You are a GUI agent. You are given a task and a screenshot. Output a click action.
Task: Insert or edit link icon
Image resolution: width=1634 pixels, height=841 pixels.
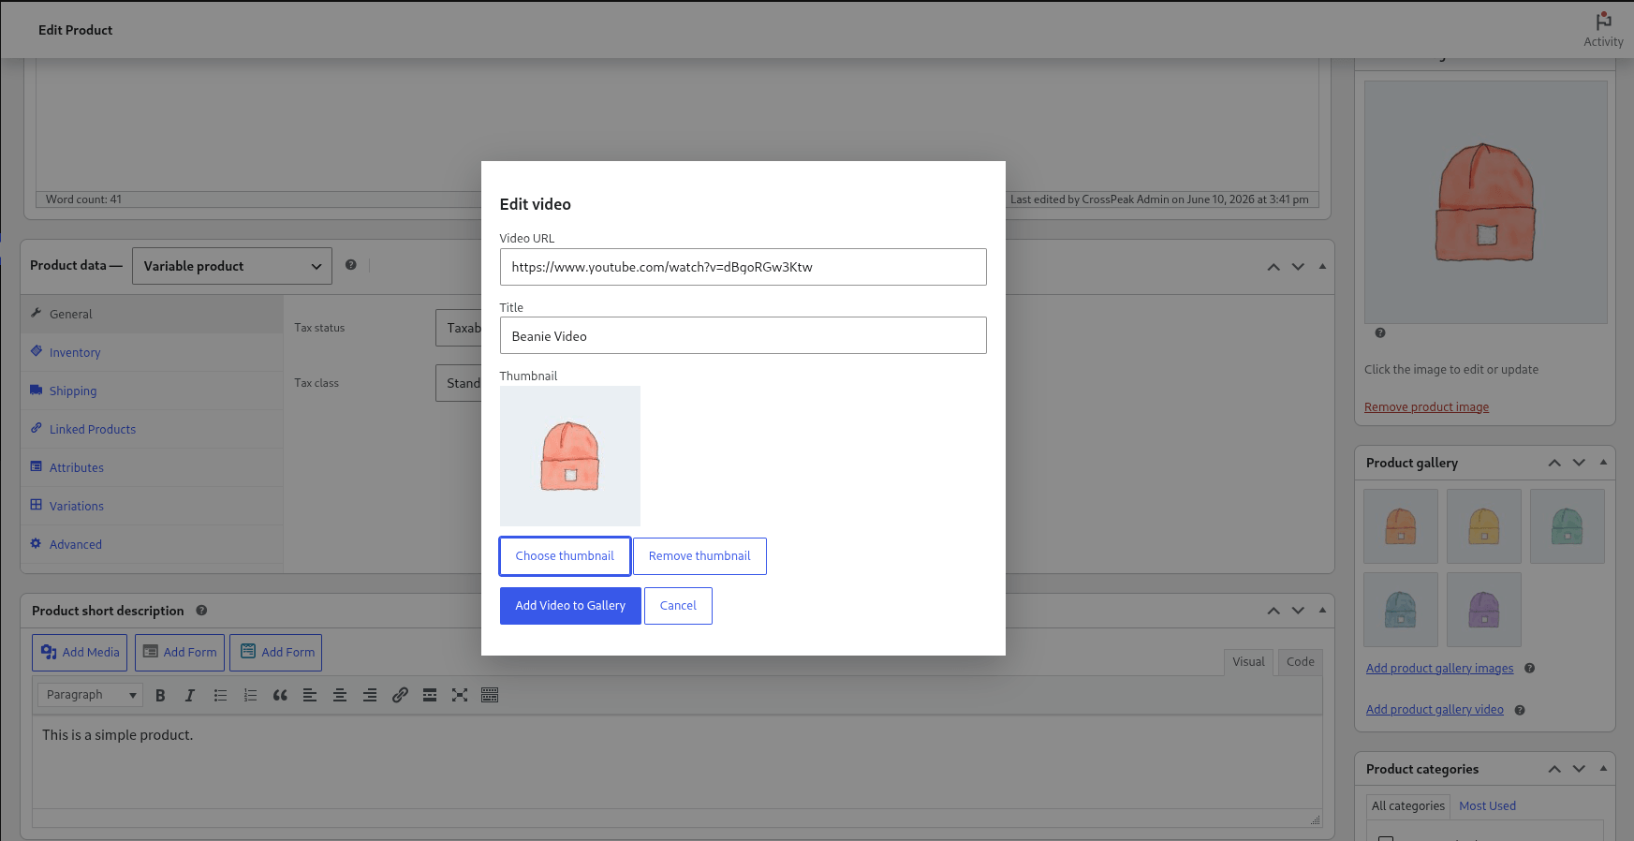tap(400, 695)
